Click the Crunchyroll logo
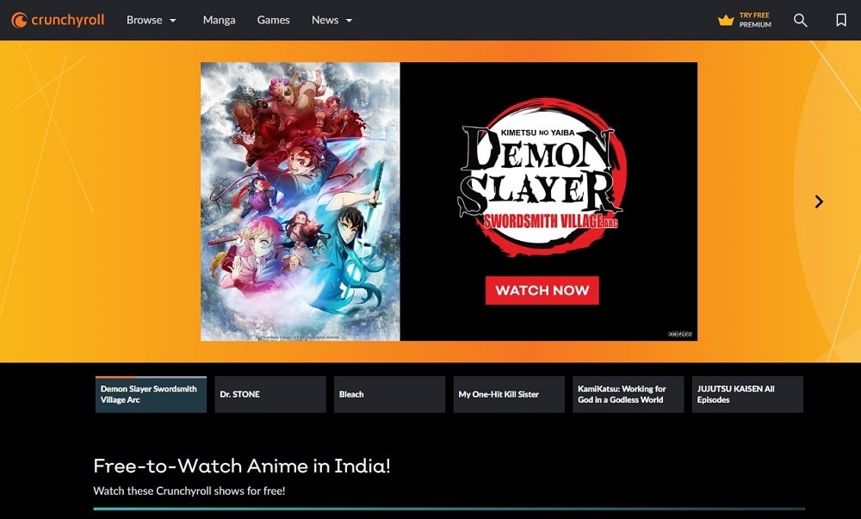The width and height of the screenshot is (861, 519). (58, 21)
